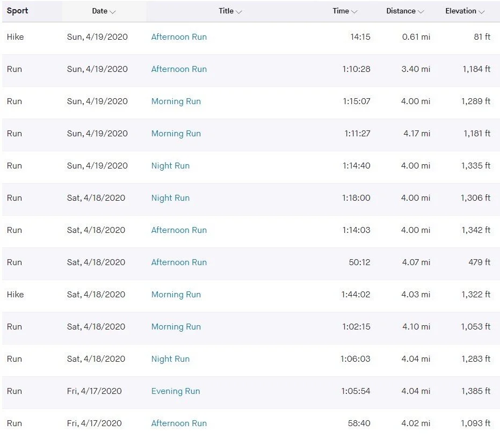
Task: Click the time value 1:10:28
Action: 356,69
